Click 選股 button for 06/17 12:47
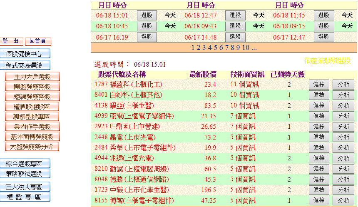358x207 pixels. coord(324,37)
